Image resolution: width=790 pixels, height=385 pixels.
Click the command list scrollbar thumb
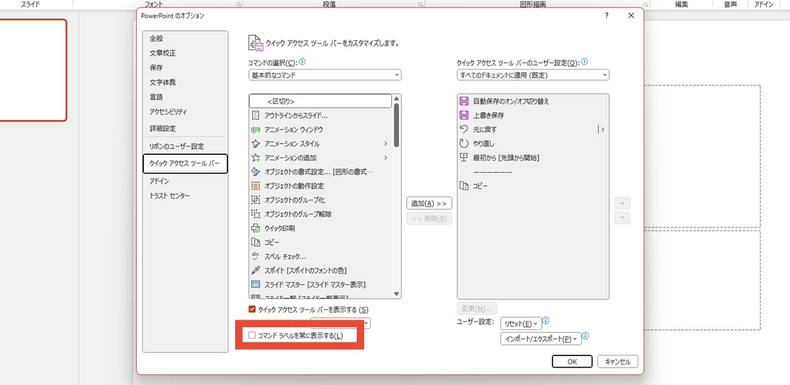tap(396, 126)
